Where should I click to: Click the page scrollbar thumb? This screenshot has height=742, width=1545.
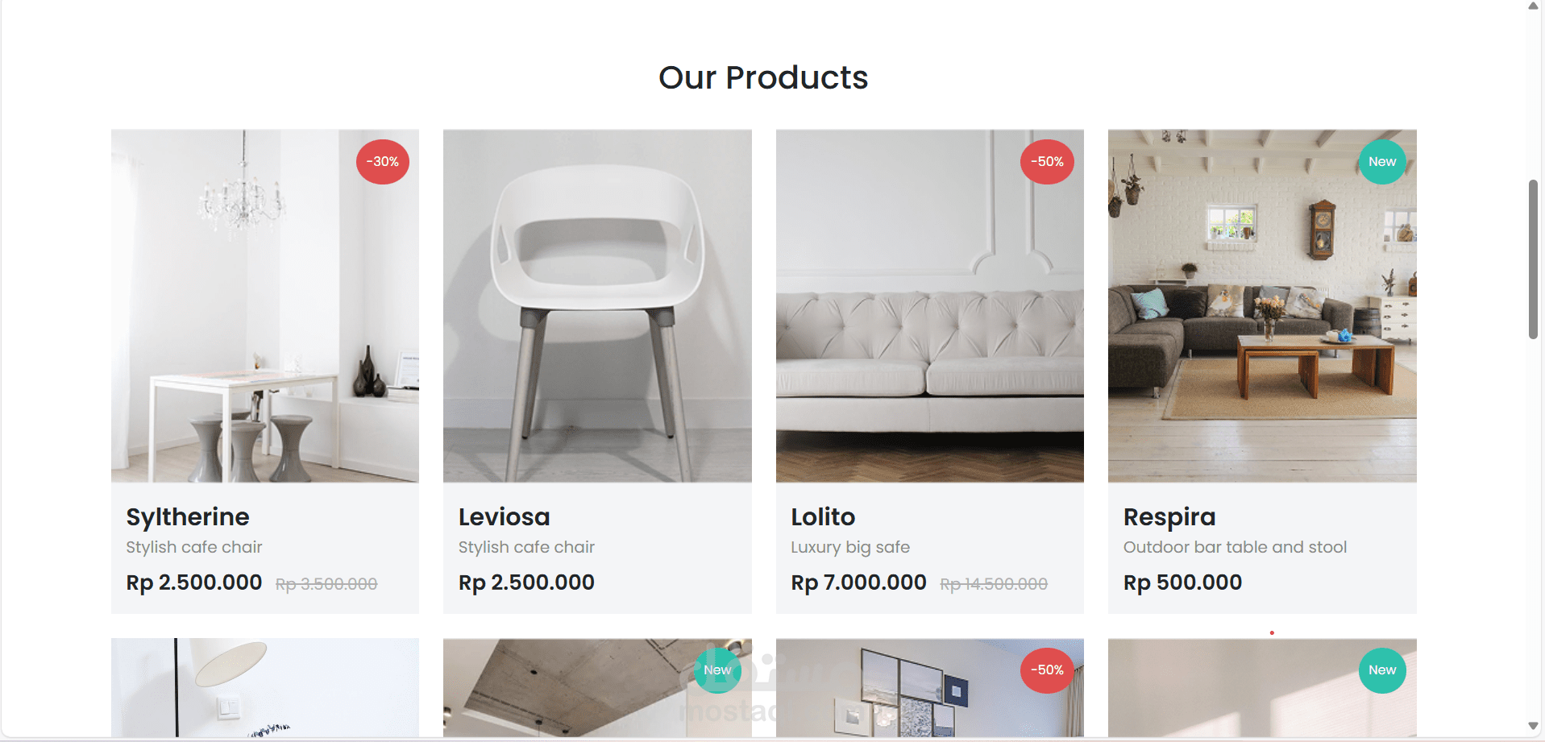click(x=1533, y=259)
